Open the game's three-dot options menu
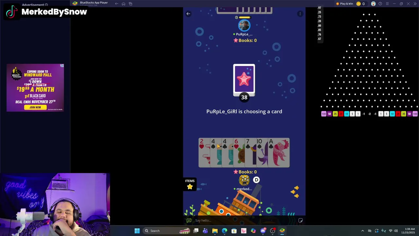This screenshot has height=236, width=419. click(x=300, y=14)
